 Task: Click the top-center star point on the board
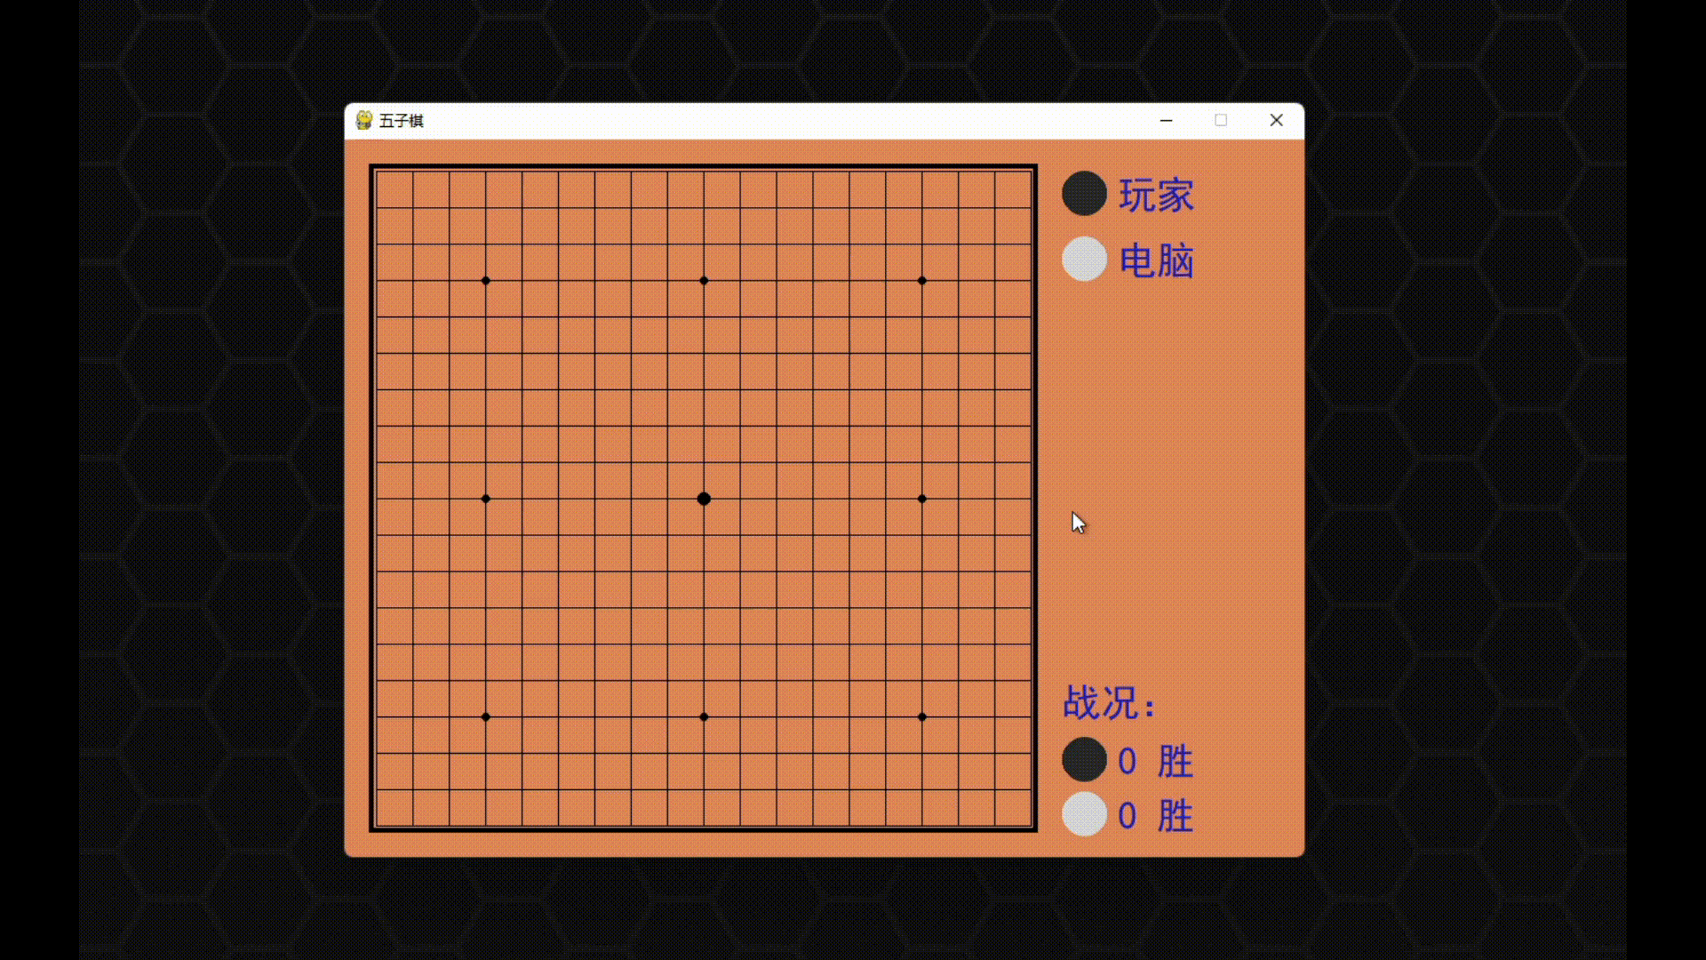pyautogui.click(x=704, y=280)
